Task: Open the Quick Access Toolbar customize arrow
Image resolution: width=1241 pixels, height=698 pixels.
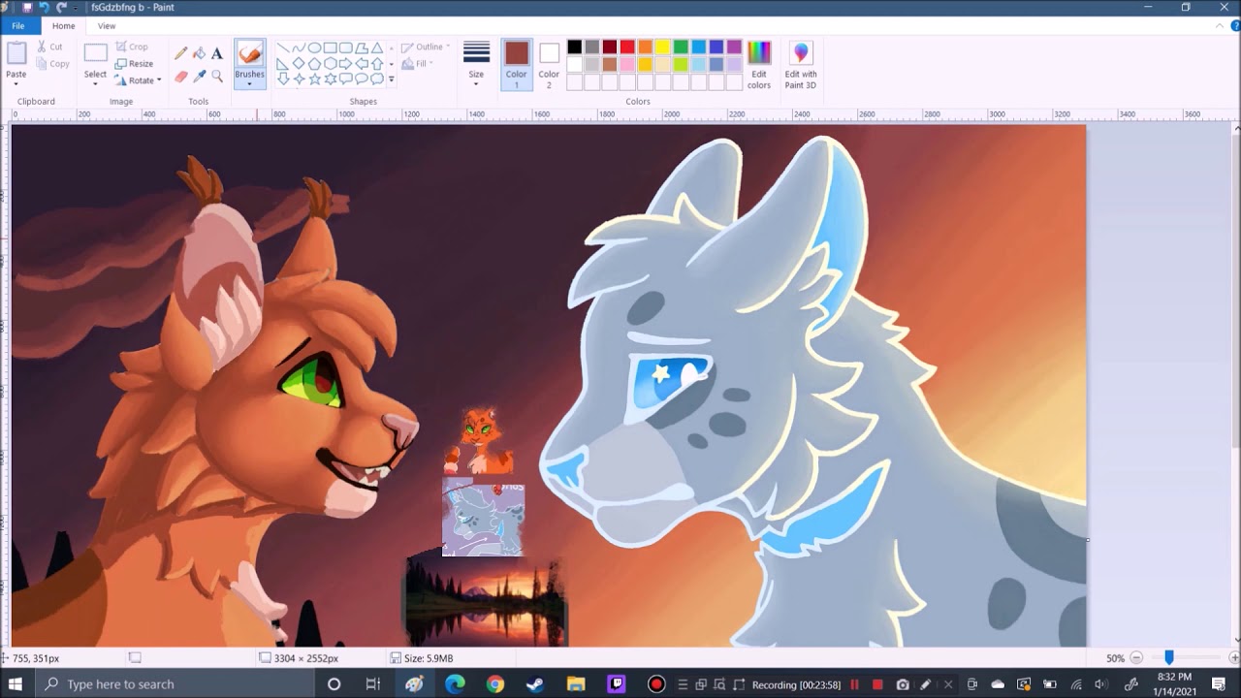Action: click(x=78, y=7)
